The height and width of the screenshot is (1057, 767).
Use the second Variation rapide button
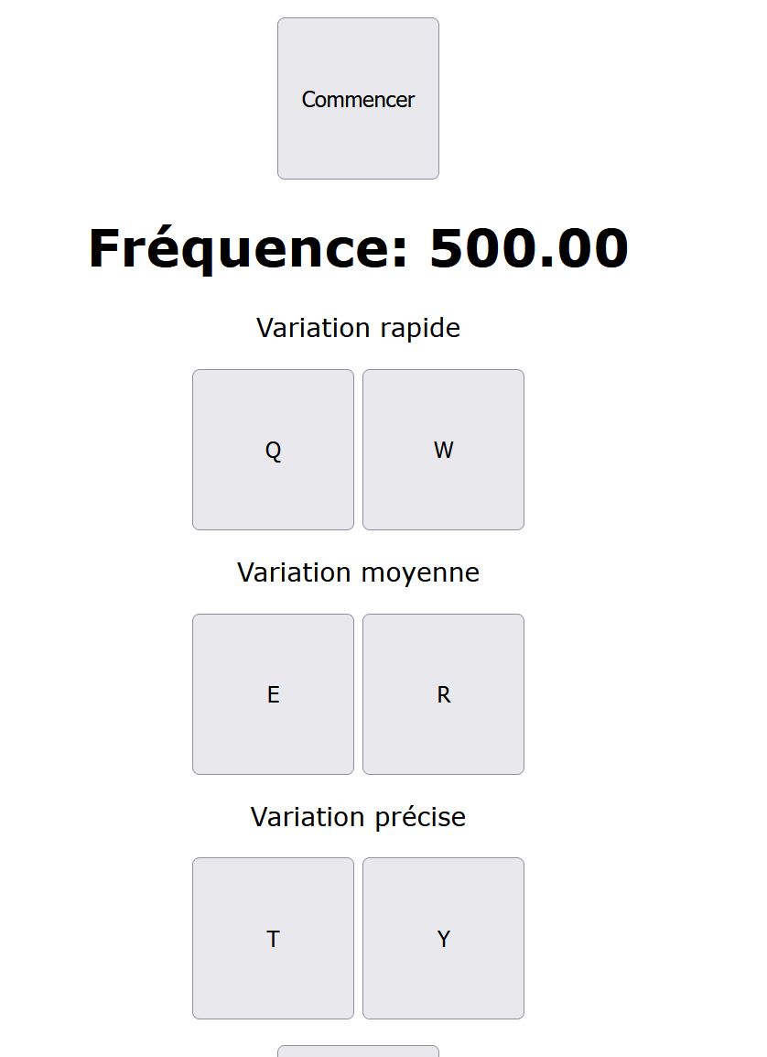pyautogui.click(x=443, y=450)
